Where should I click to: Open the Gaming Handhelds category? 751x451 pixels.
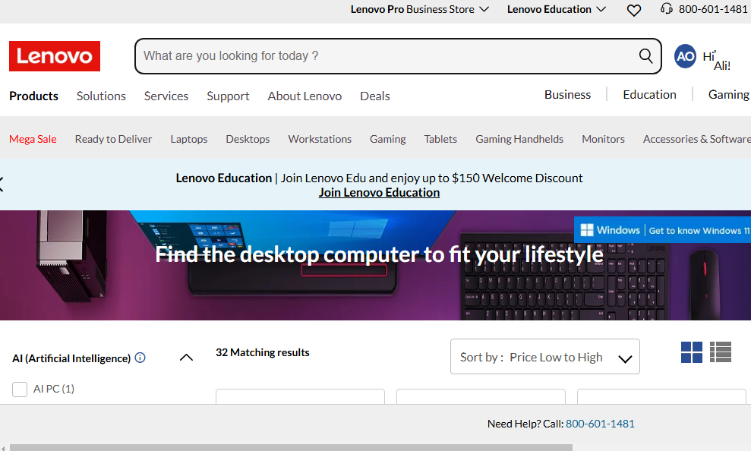coord(519,139)
